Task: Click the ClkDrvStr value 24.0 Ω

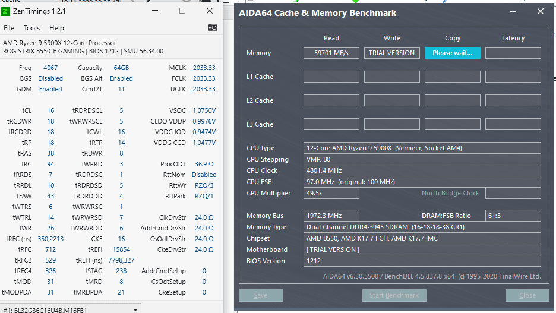Action: click(x=204, y=217)
